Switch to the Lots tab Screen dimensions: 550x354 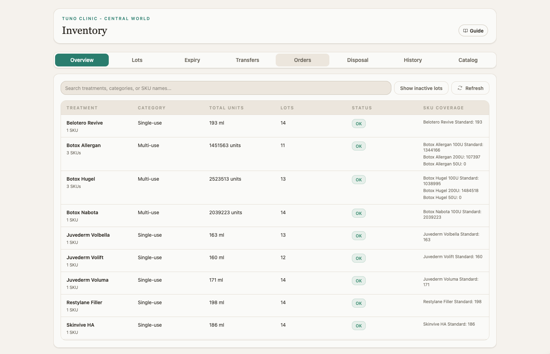click(137, 60)
